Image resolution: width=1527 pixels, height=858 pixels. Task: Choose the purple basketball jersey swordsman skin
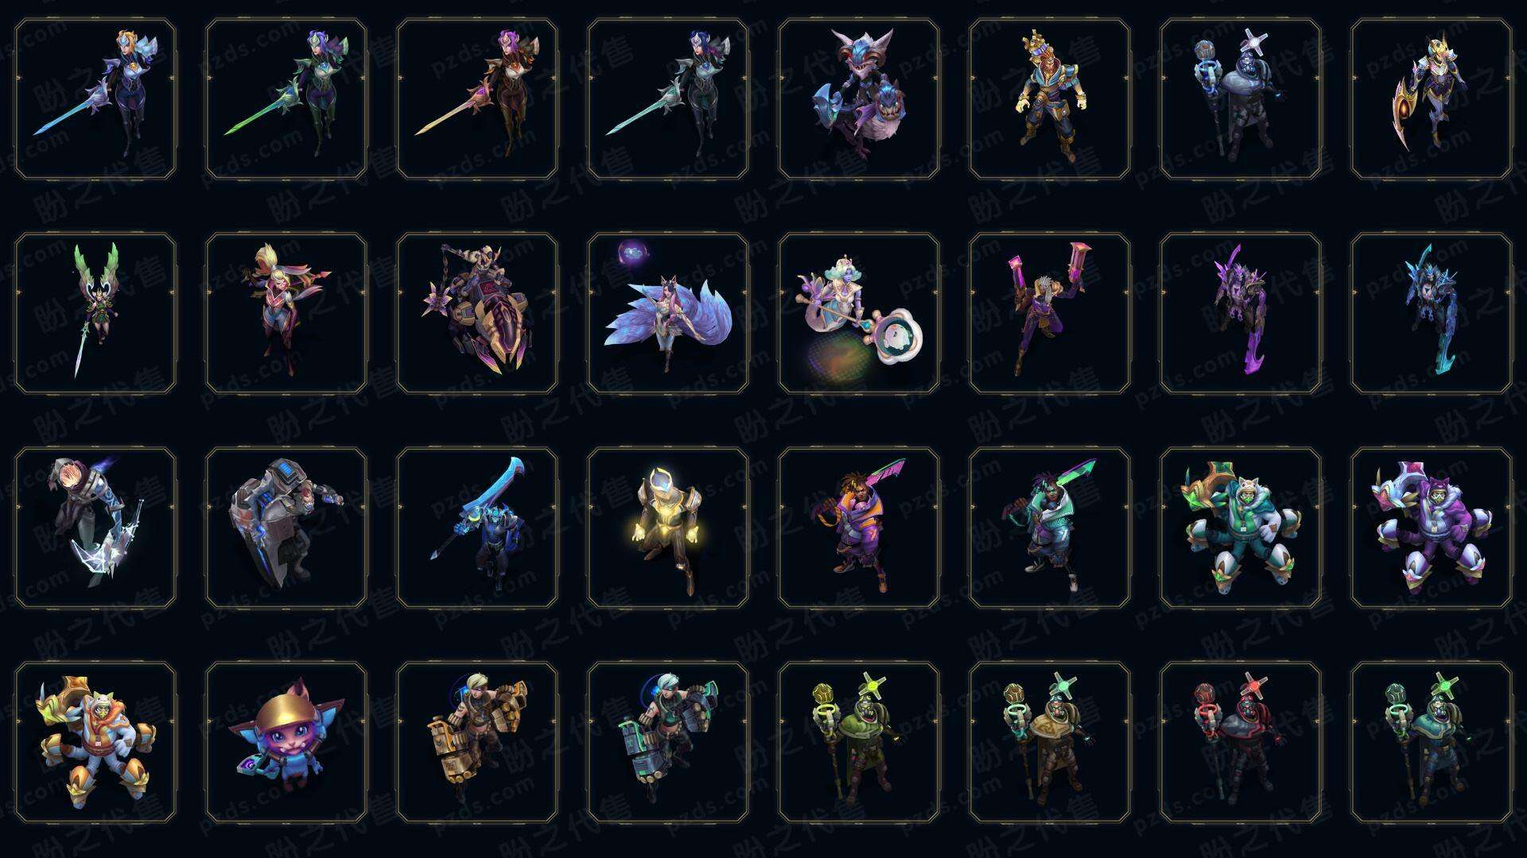pyautogui.click(x=859, y=528)
